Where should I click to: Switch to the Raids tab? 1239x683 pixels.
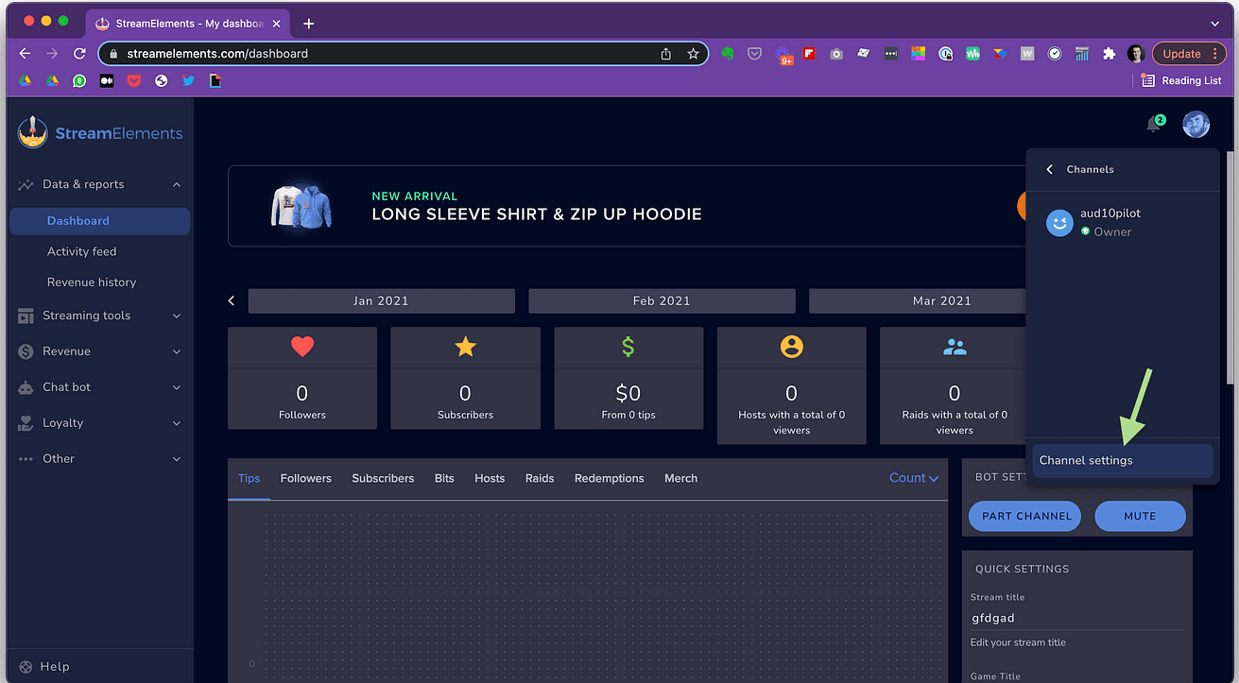[x=540, y=478]
